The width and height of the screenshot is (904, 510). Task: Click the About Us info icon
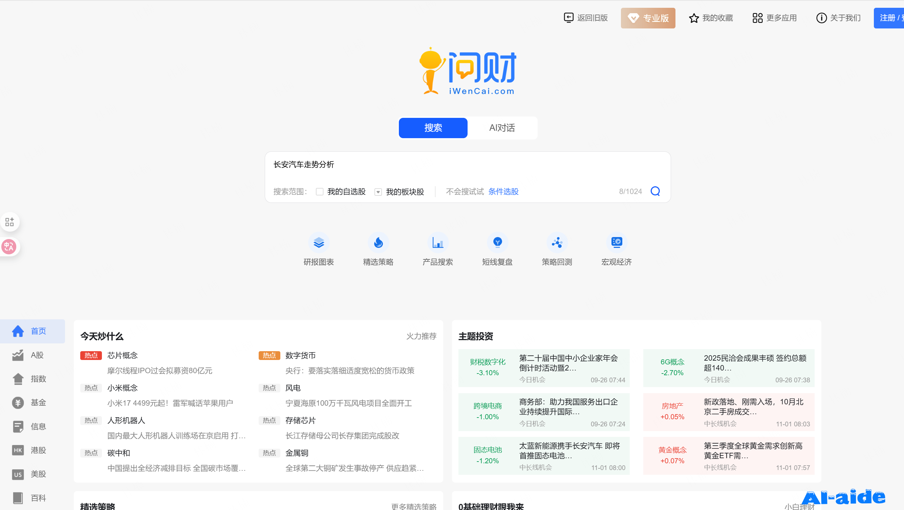[821, 18]
